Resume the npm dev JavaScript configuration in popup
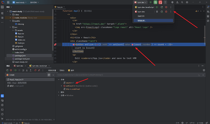The width and height of the screenshot is (210, 124). point(157,7)
